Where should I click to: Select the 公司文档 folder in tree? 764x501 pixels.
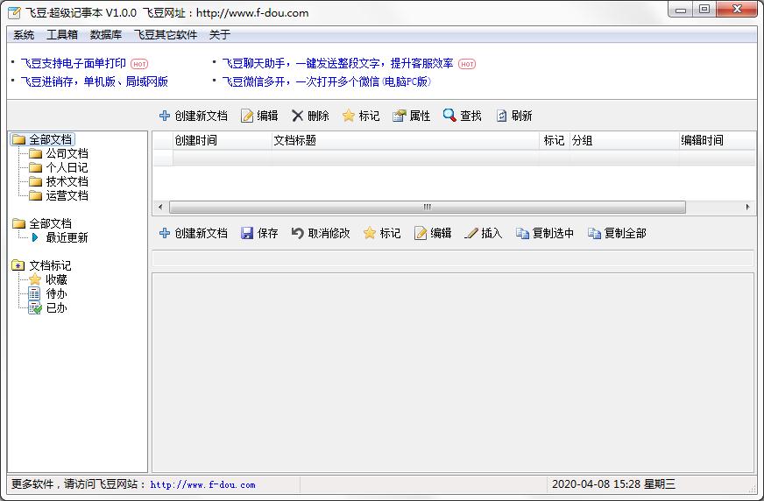point(67,153)
